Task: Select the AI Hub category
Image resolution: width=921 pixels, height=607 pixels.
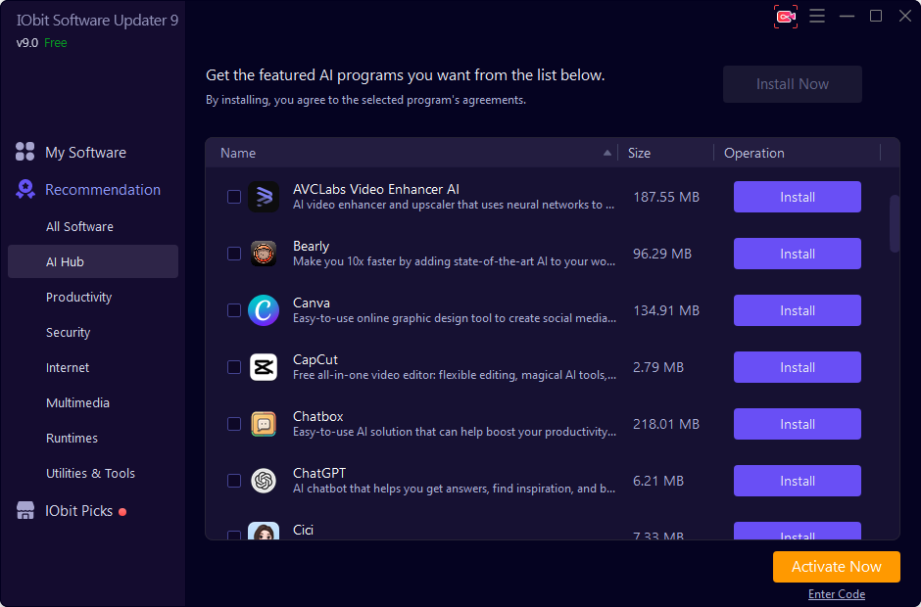Action: 93,261
